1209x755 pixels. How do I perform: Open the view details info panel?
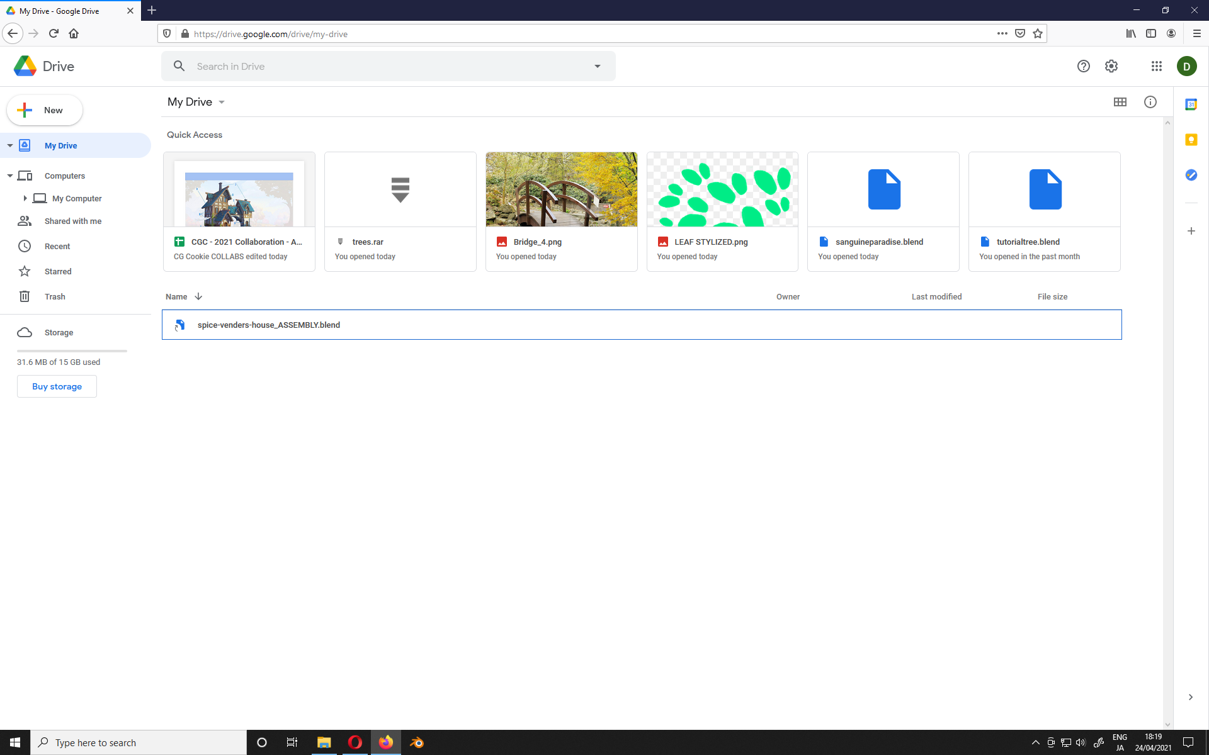click(1150, 102)
